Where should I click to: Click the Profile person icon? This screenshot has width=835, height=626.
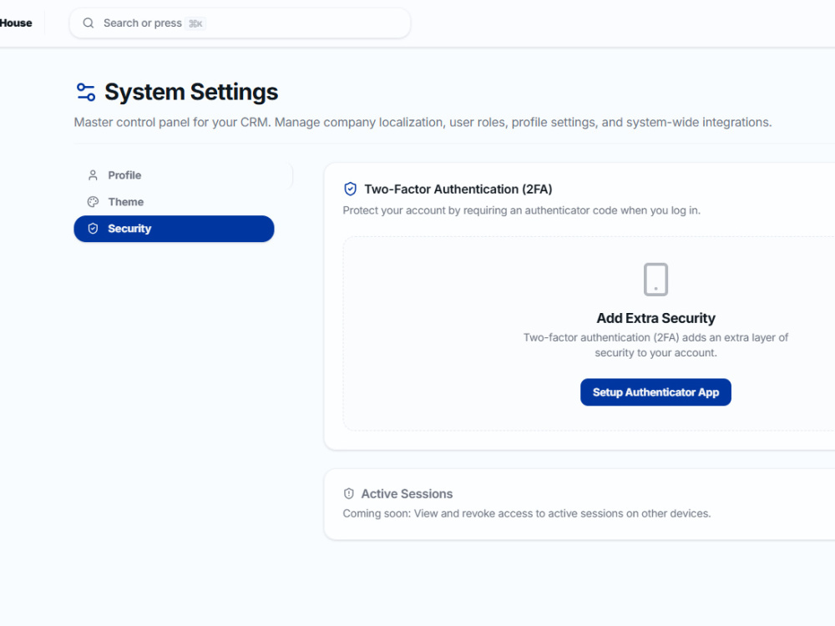tap(93, 175)
